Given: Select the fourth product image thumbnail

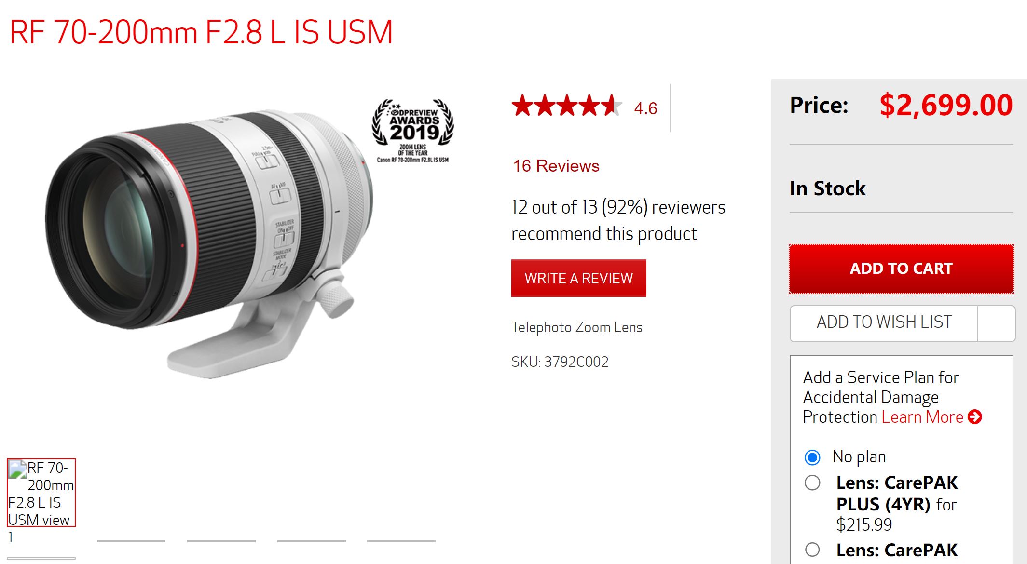Looking at the screenshot, I should click(x=311, y=541).
